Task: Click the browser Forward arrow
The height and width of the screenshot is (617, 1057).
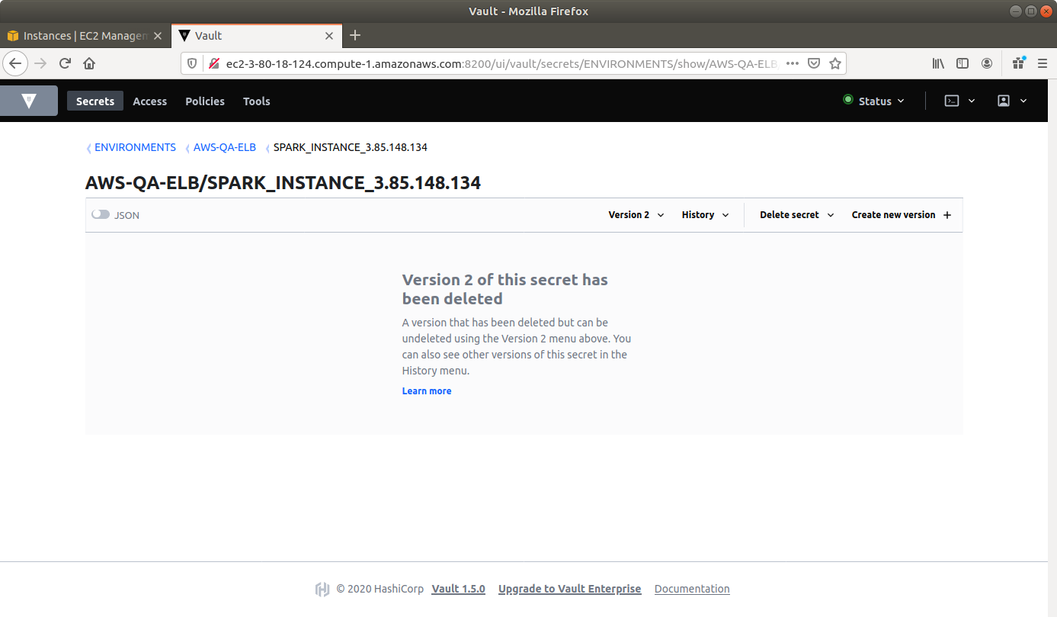Action: (x=40, y=63)
